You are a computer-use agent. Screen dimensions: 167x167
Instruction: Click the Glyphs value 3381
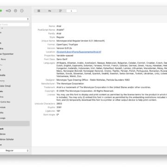(x=59, y=107)
